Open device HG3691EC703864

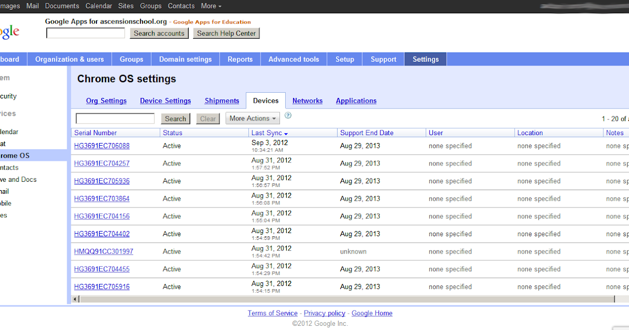(102, 199)
